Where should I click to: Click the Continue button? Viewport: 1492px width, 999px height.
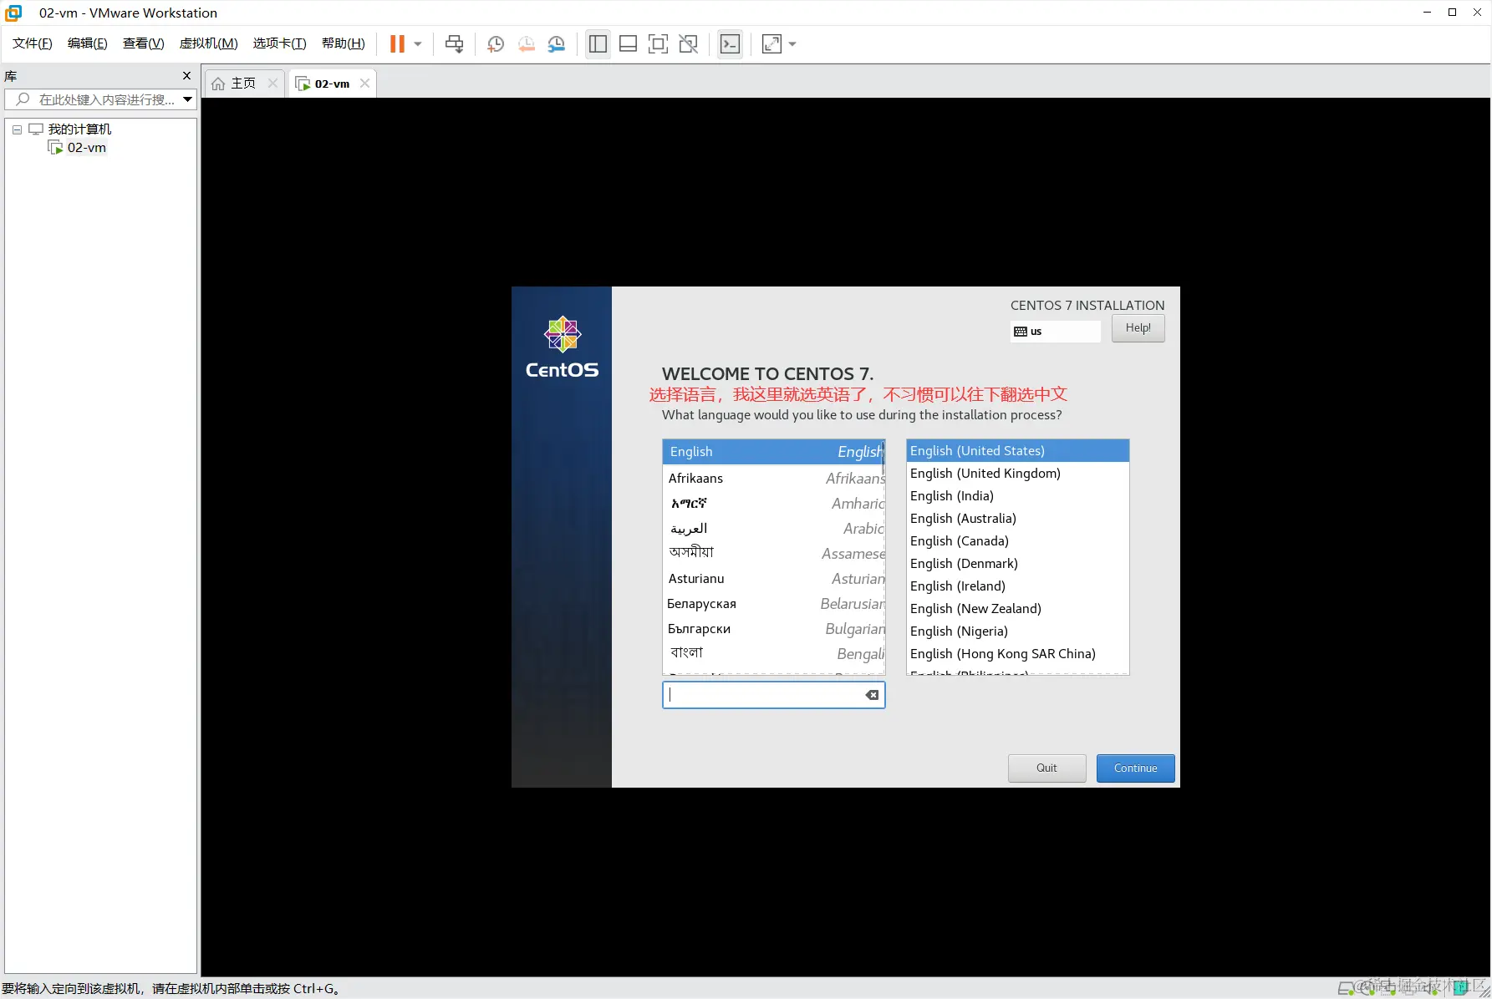pos(1135,768)
